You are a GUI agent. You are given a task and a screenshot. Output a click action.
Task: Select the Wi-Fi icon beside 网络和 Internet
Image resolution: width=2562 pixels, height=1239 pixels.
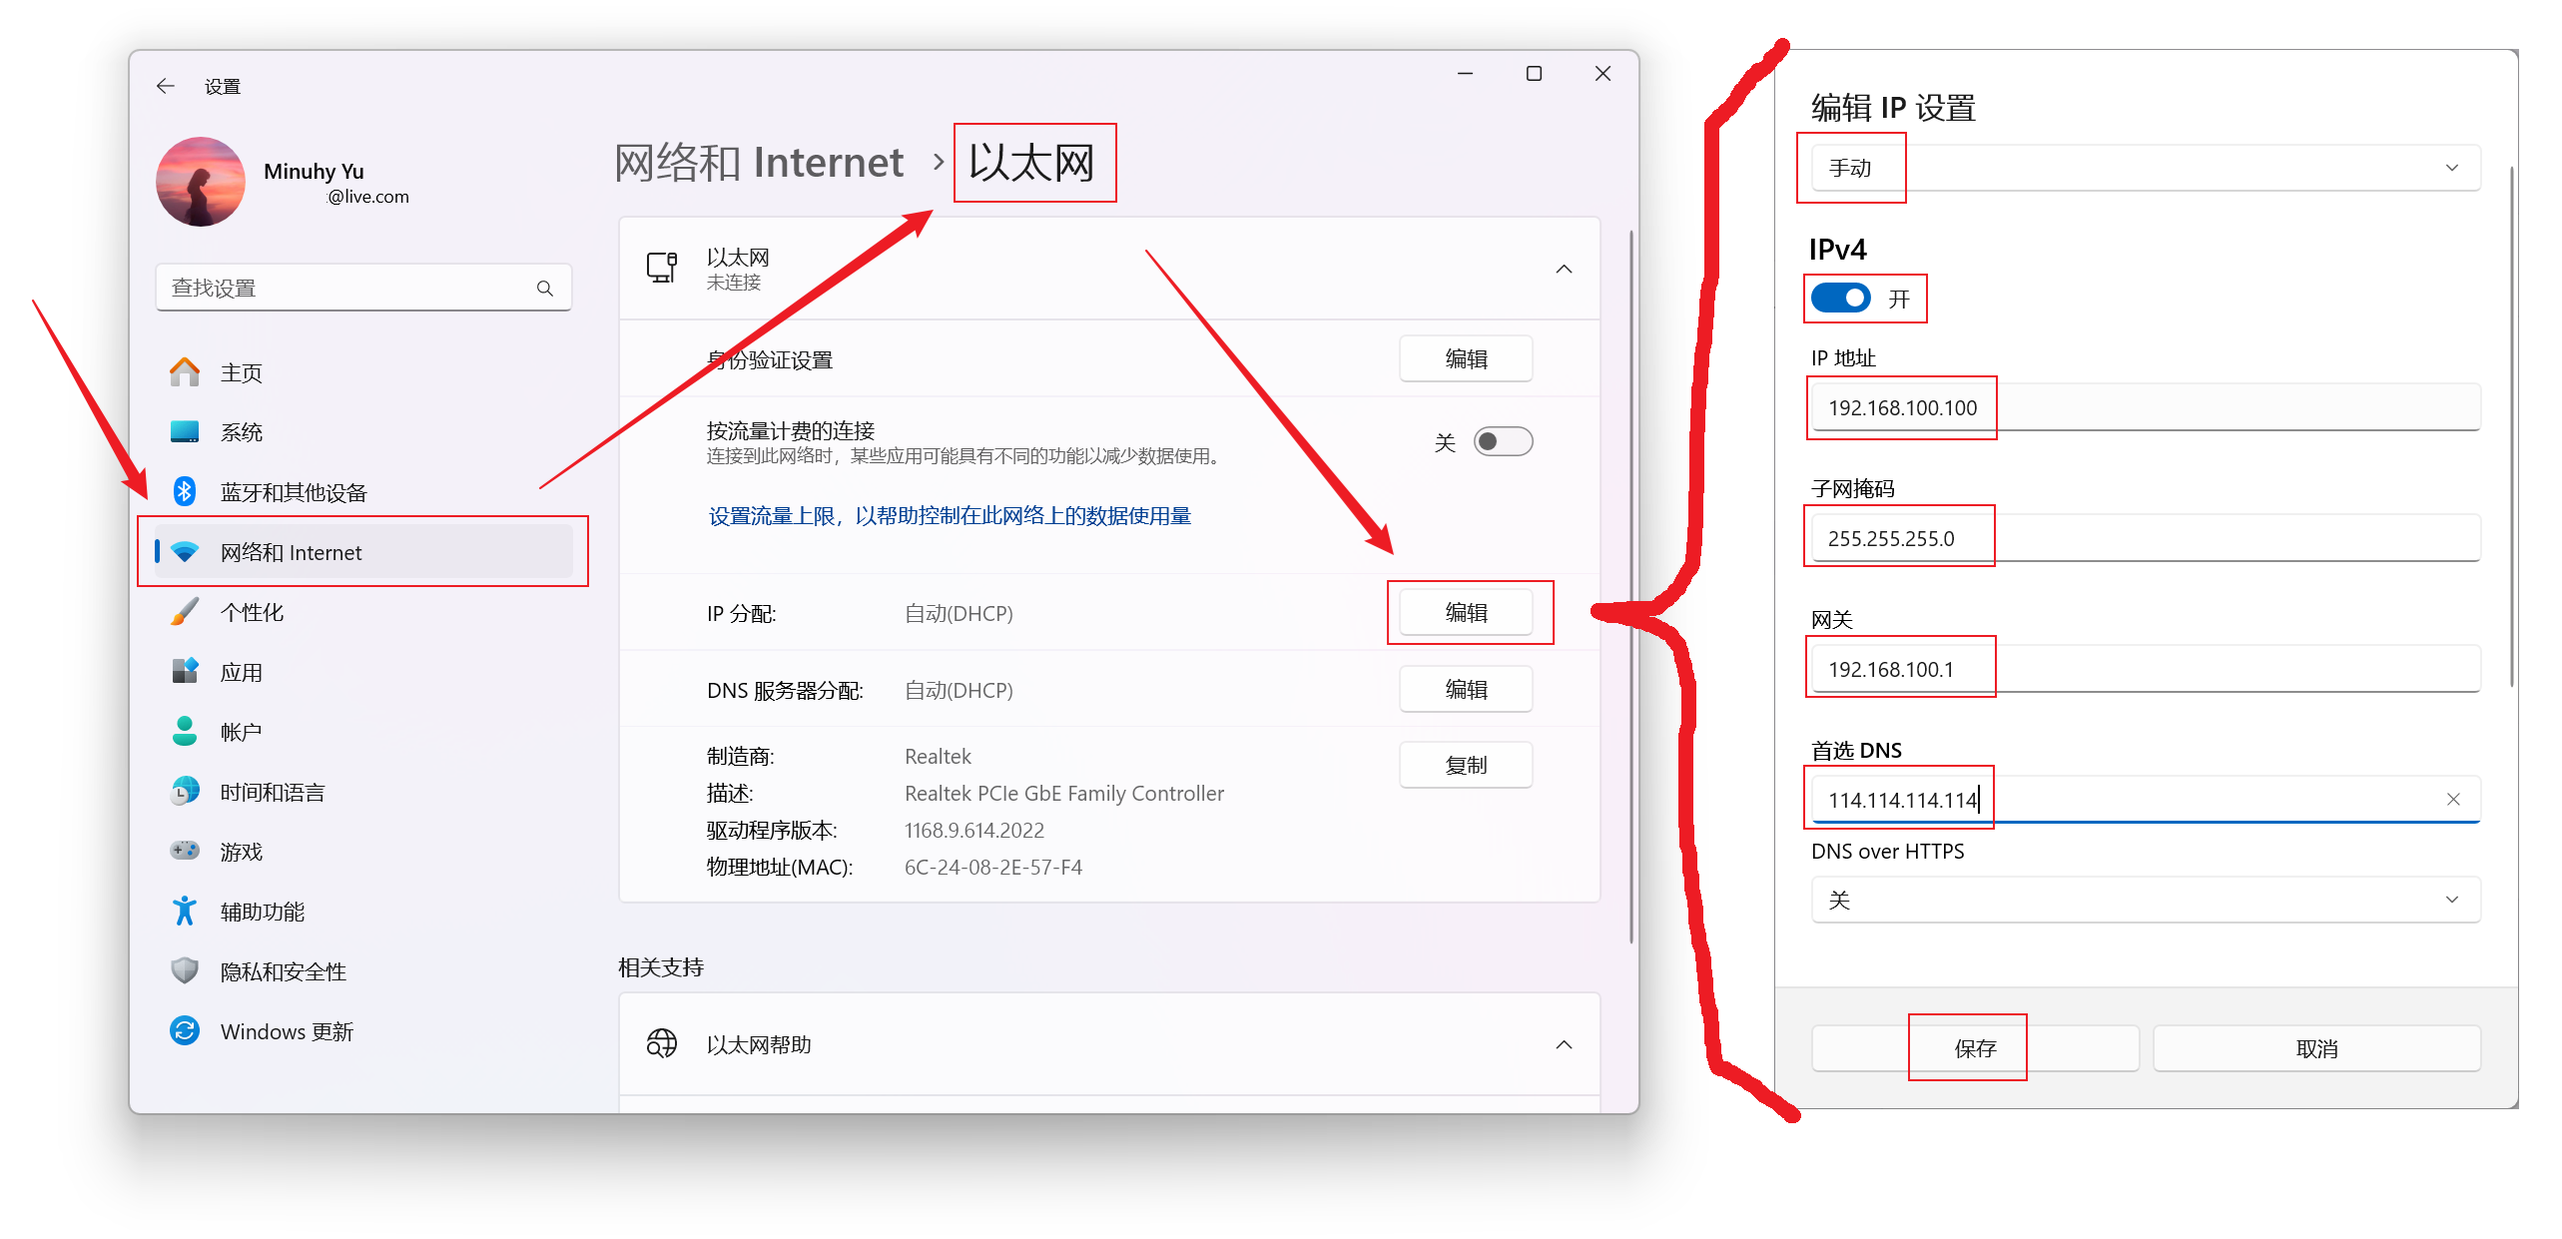[186, 552]
